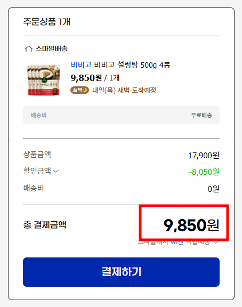Open the 비비고 설렁탕 product thumbnail
The width and height of the screenshot is (242, 307).
point(44,80)
